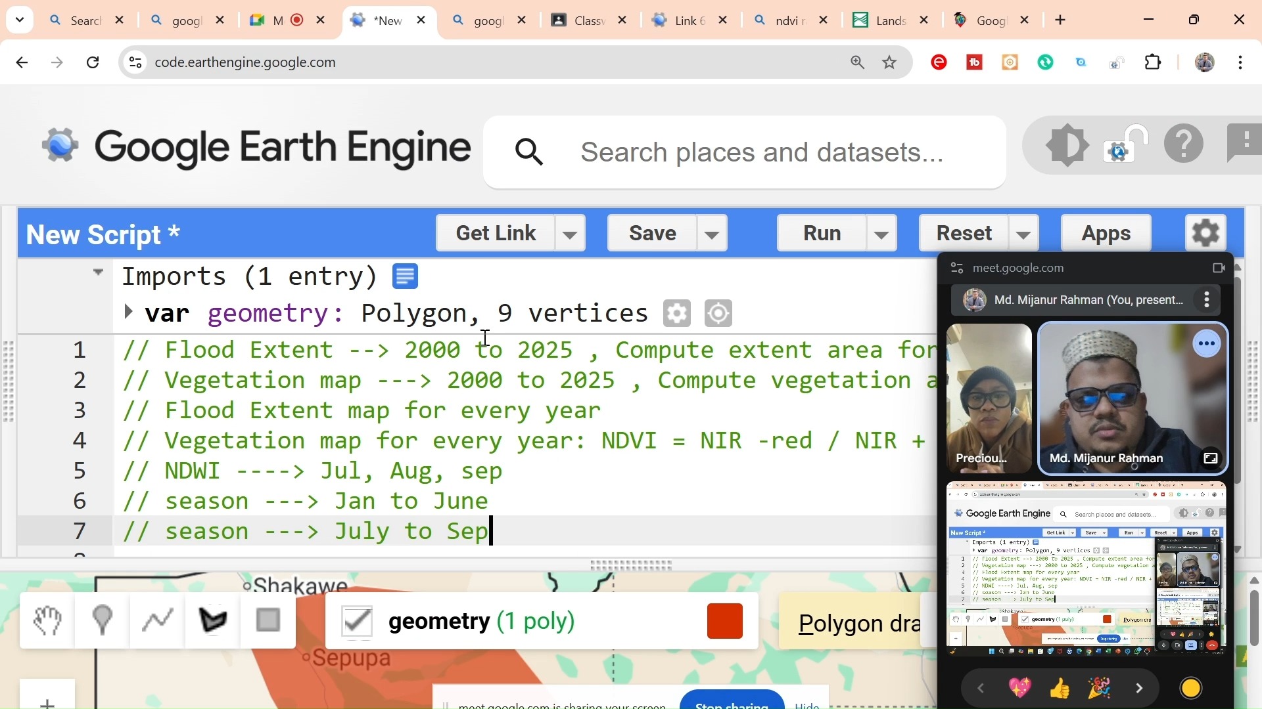Image resolution: width=1262 pixels, height=709 pixels.
Task: Click the Run button
Action: tap(823, 234)
